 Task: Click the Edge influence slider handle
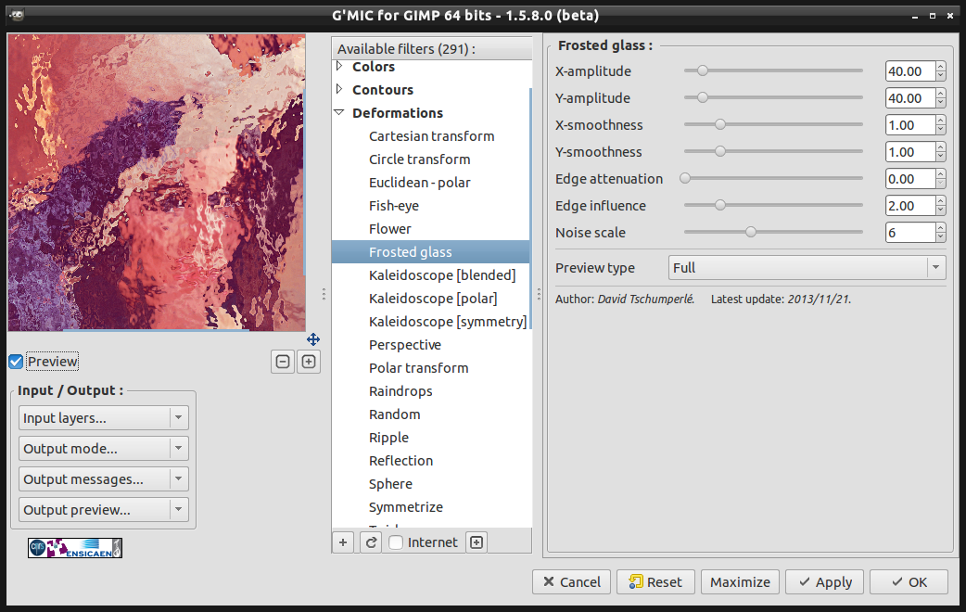[x=720, y=205]
